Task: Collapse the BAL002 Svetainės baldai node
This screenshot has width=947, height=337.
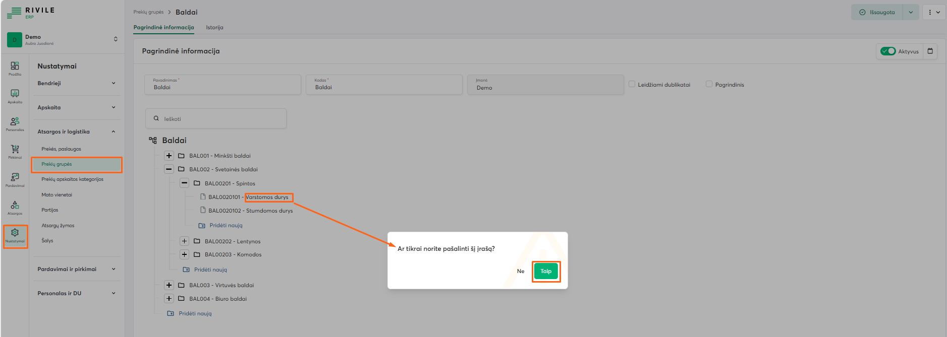Action: (169, 169)
